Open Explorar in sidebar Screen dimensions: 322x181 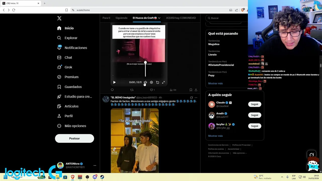67,38
